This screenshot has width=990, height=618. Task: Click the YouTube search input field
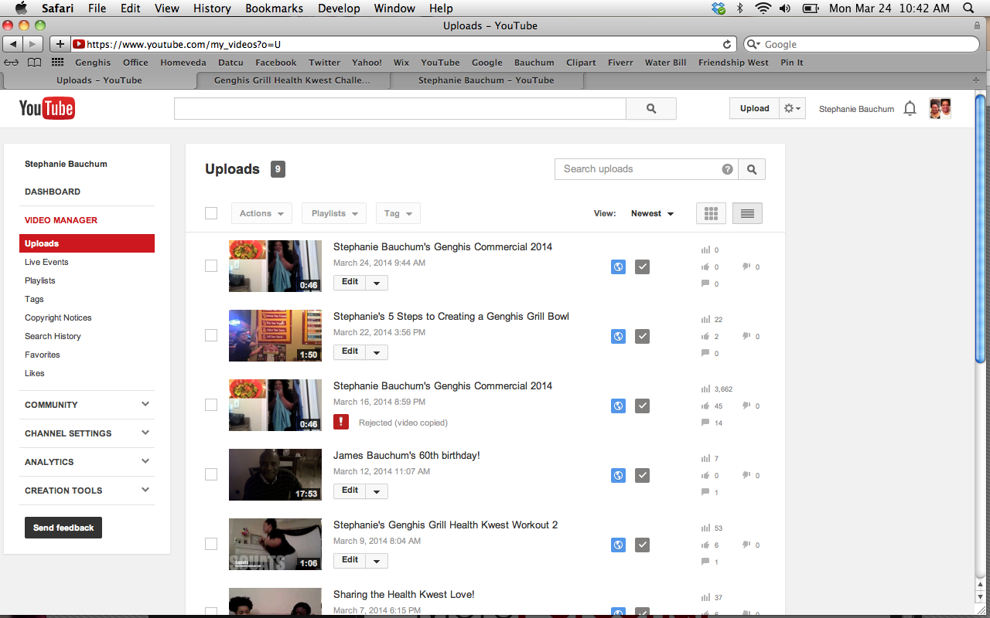pyautogui.click(x=400, y=109)
